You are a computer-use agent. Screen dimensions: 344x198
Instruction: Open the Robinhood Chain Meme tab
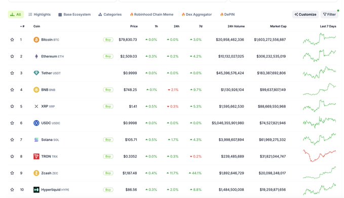[x=151, y=15]
